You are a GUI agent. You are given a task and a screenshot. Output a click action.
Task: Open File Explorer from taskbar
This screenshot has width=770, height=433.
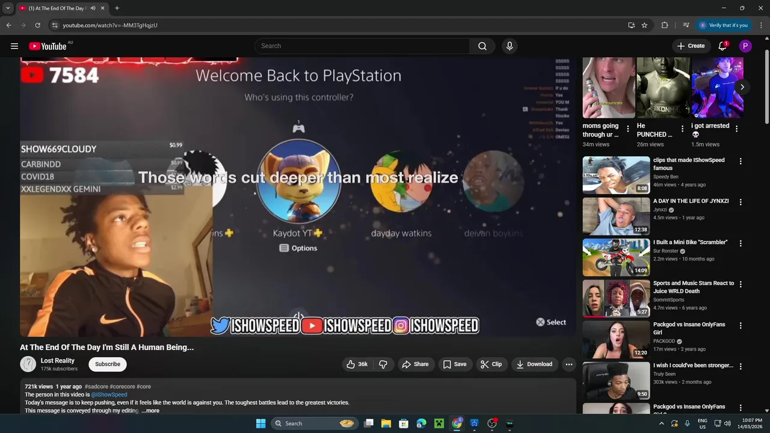pyautogui.click(x=386, y=423)
